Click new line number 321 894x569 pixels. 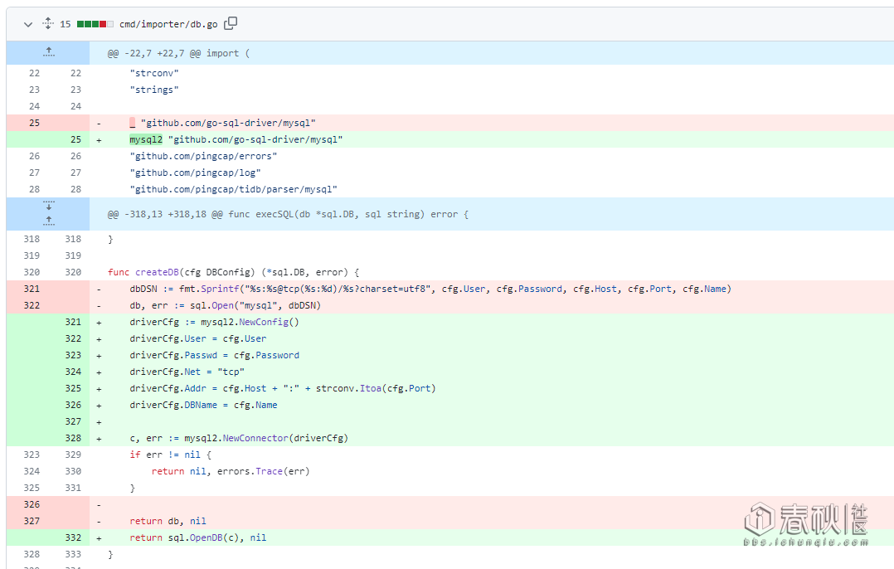[73, 322]
